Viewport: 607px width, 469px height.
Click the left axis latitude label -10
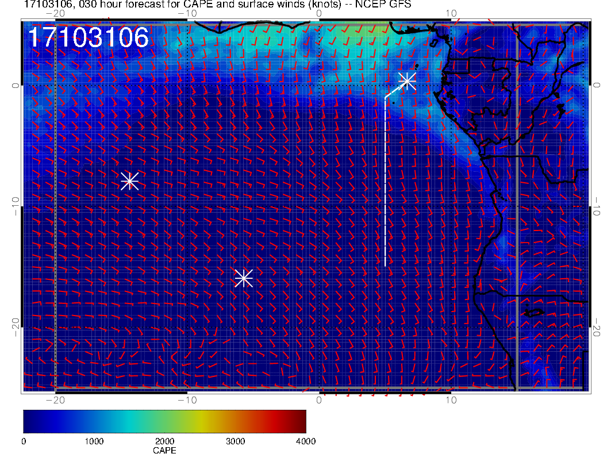pos(15,206)
